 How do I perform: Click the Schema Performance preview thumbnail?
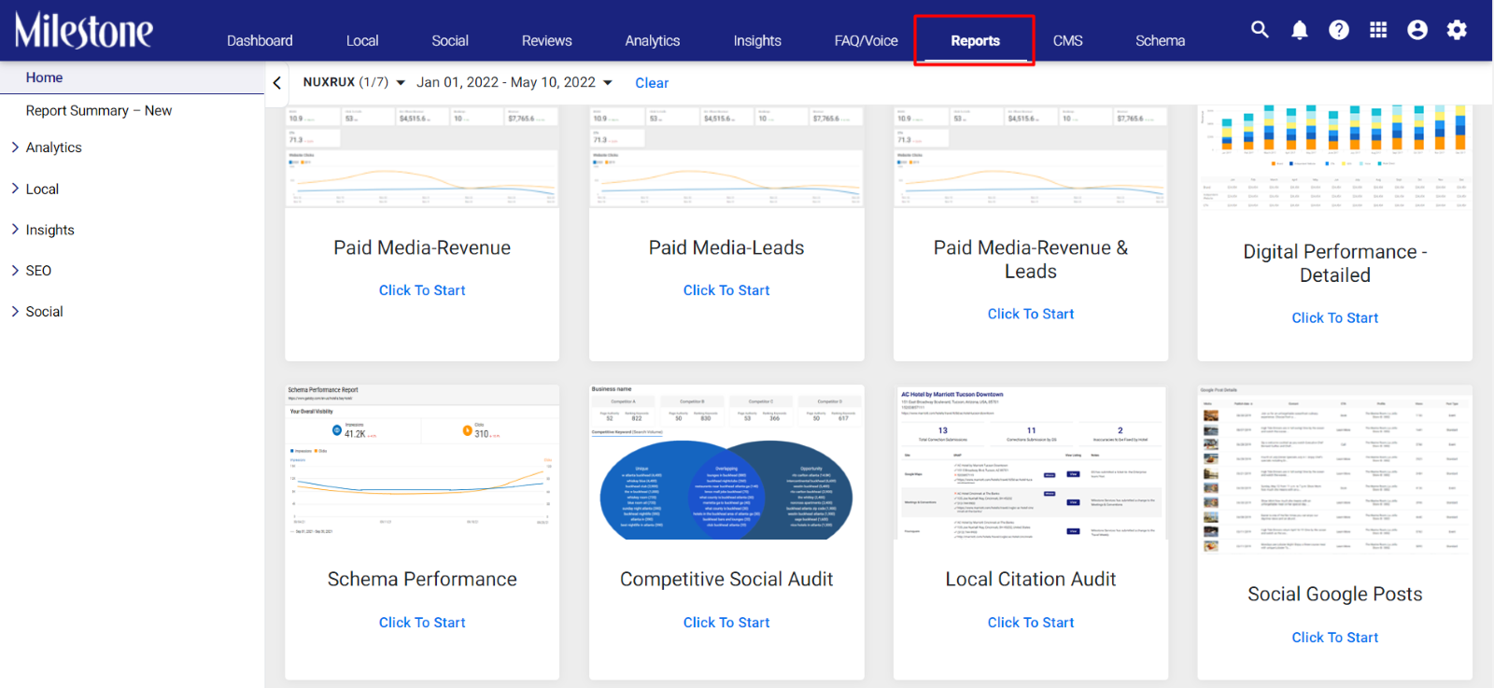pos(422,462)
